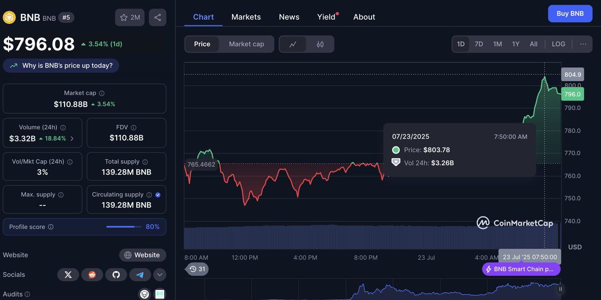Click the $110.88B market cap value

71,104
